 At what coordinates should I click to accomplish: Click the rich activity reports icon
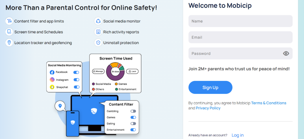point(98,32)
